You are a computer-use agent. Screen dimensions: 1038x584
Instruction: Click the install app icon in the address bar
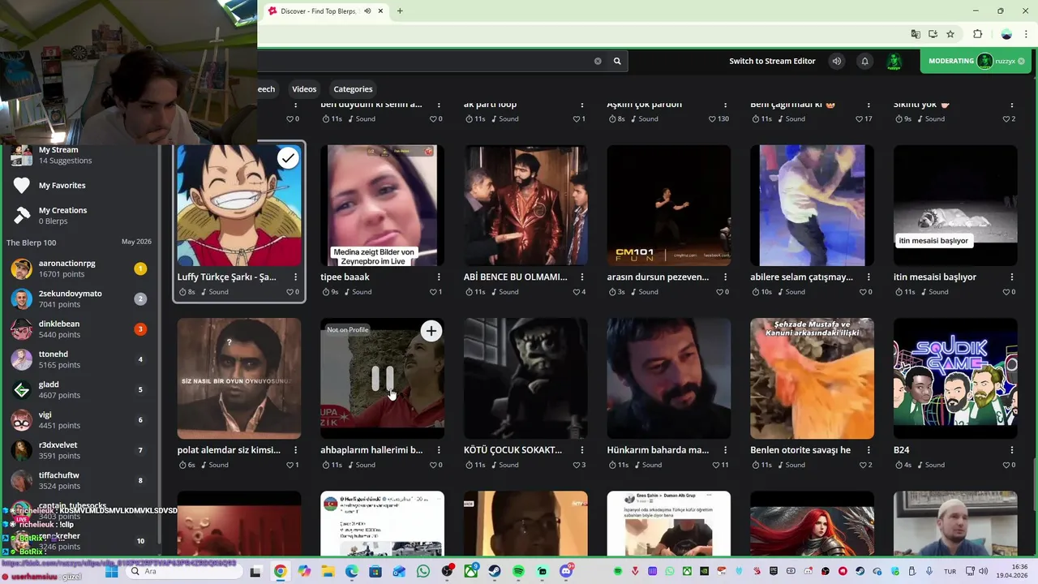point(933,34)
